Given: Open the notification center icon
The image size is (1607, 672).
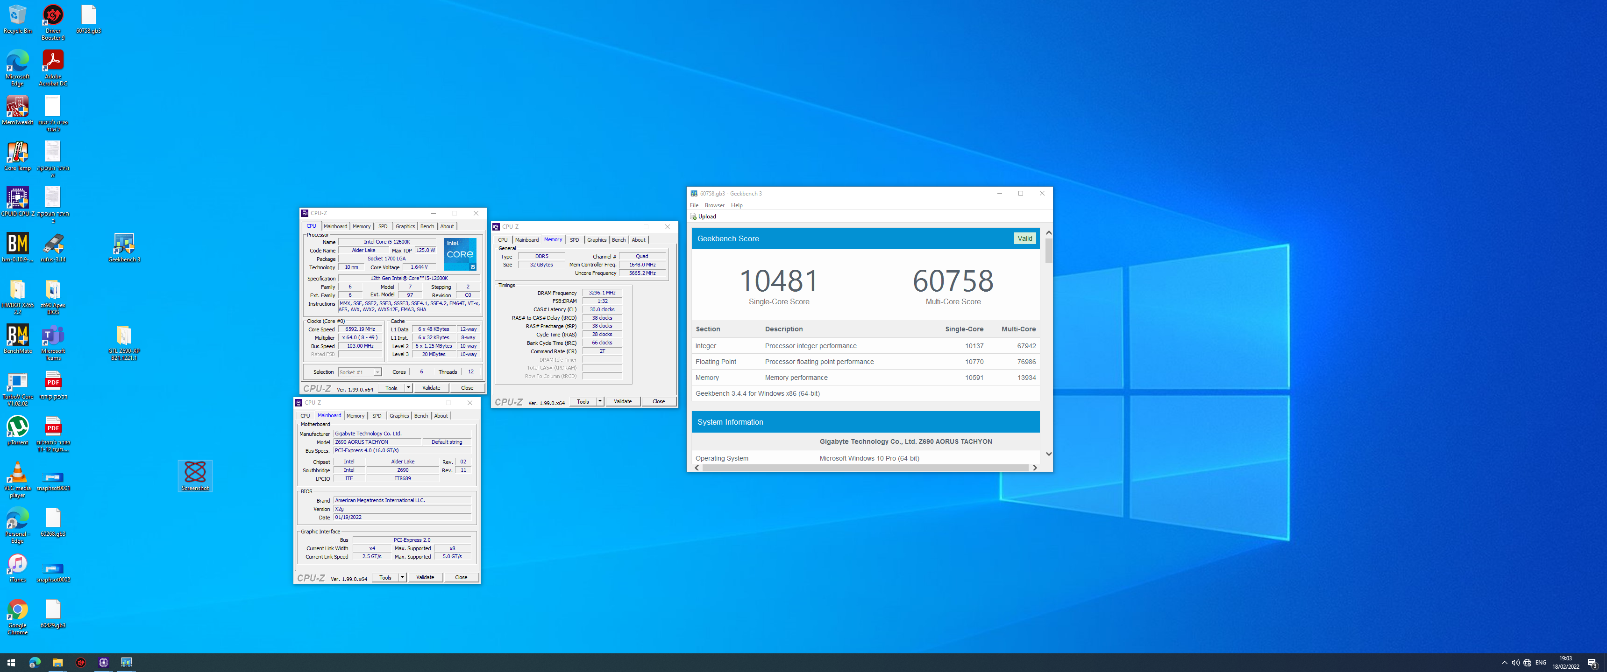Looking at the screenshot, I should pos(1592,663).
